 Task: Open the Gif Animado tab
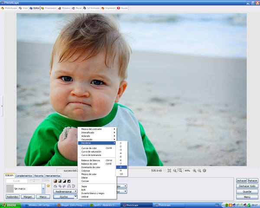[91, 8]
